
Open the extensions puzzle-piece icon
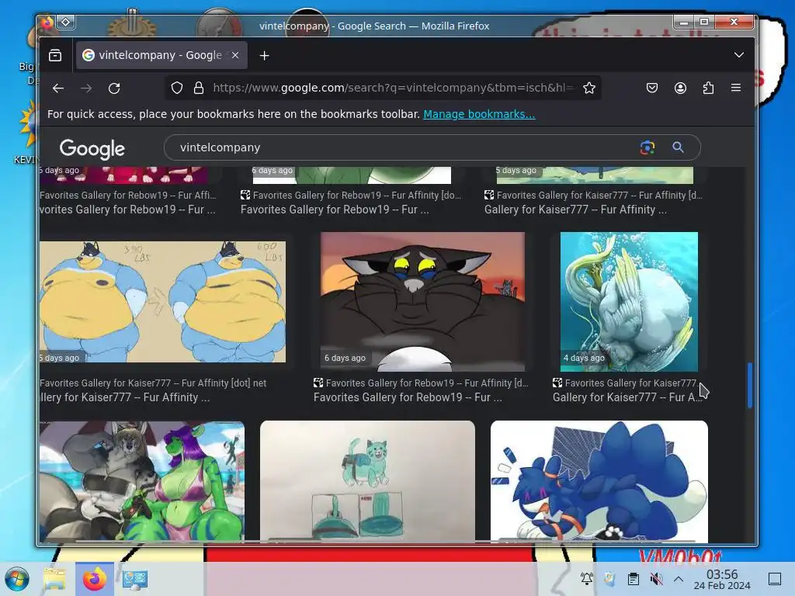tap(708, 88)
